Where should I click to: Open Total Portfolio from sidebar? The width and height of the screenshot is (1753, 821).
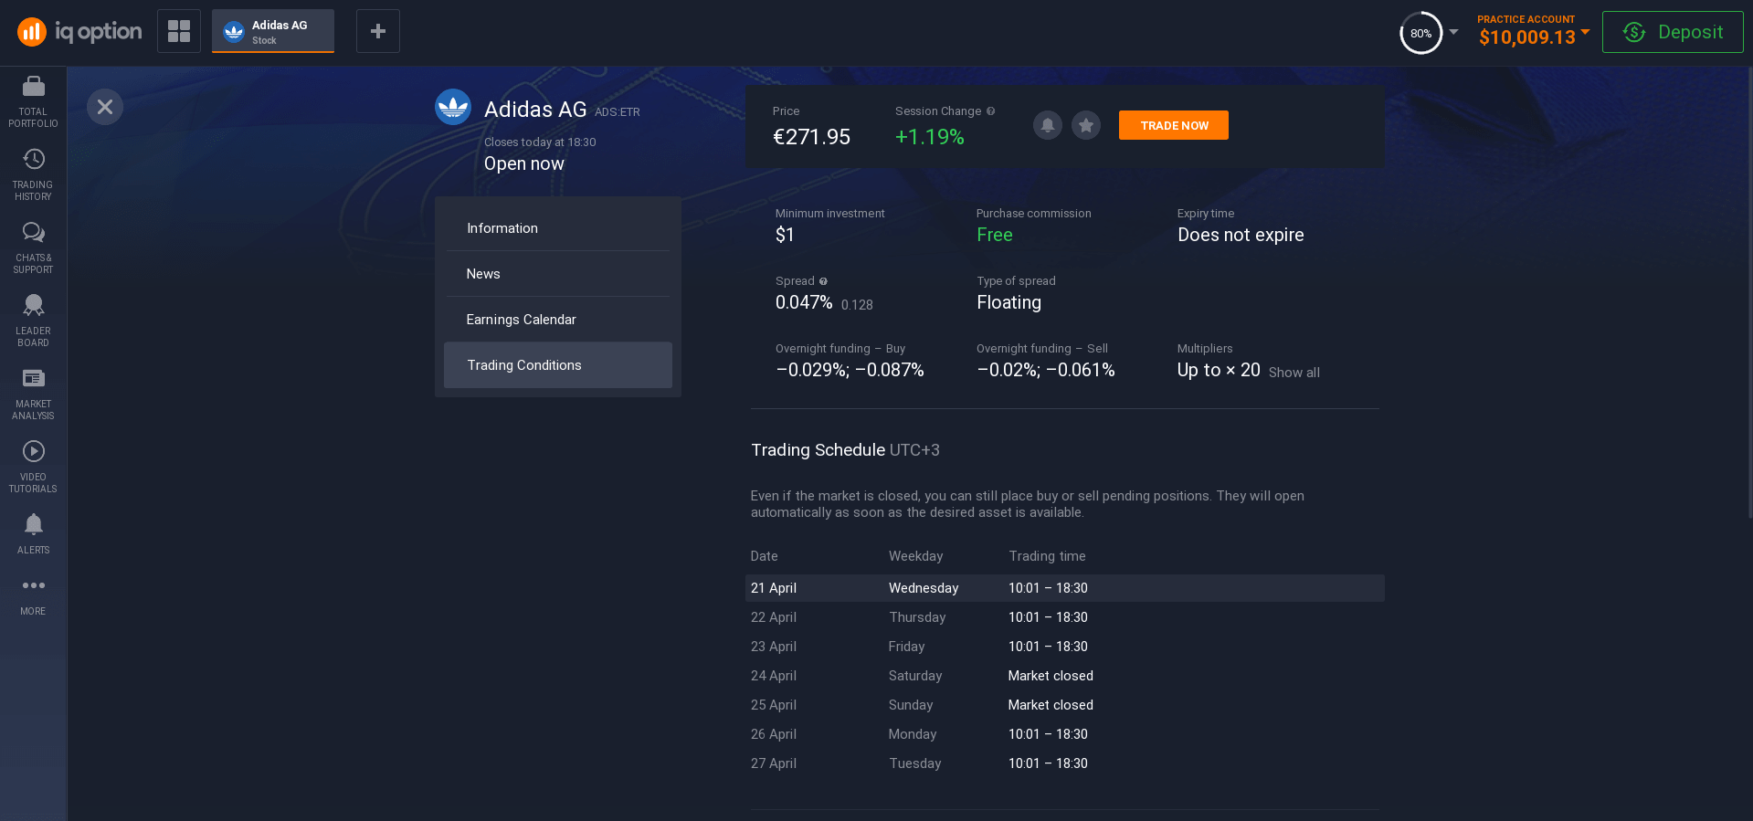click(x=33, y=102)
